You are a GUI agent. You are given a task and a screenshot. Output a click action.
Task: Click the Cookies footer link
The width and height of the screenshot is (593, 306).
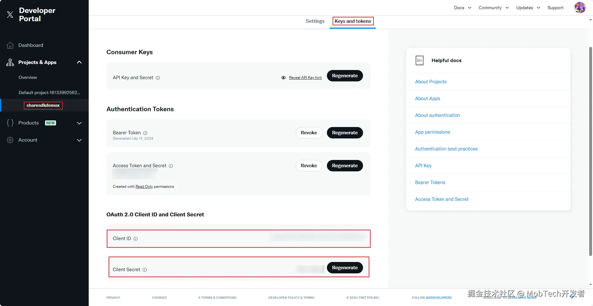pos(159,298)
